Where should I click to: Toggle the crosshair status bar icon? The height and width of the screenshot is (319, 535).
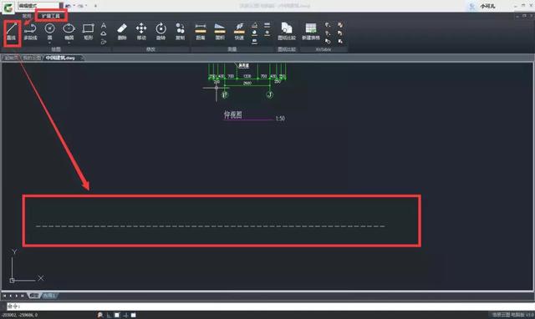tap(125, 315)
